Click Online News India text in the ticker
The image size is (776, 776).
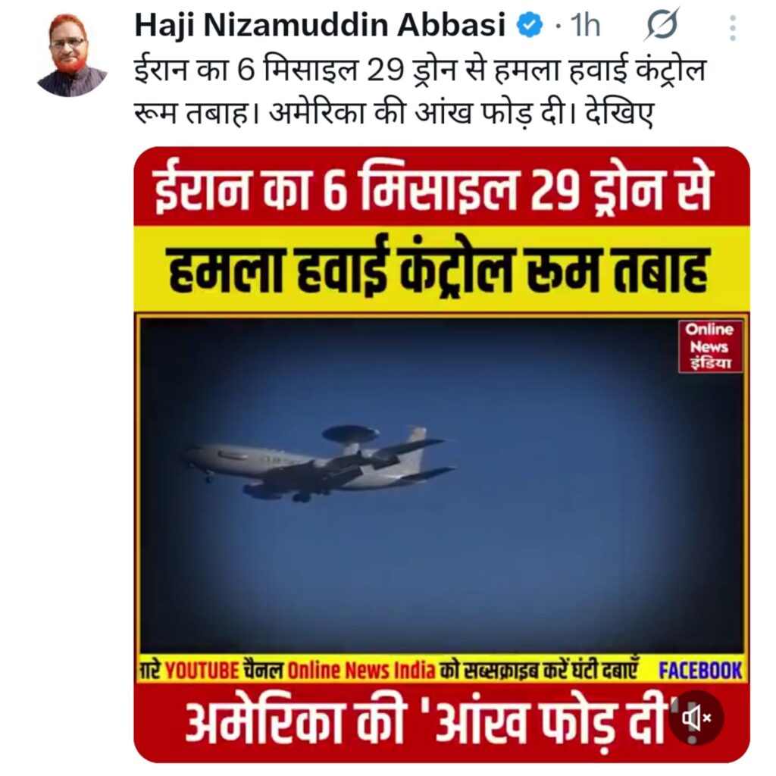(361, 671)
